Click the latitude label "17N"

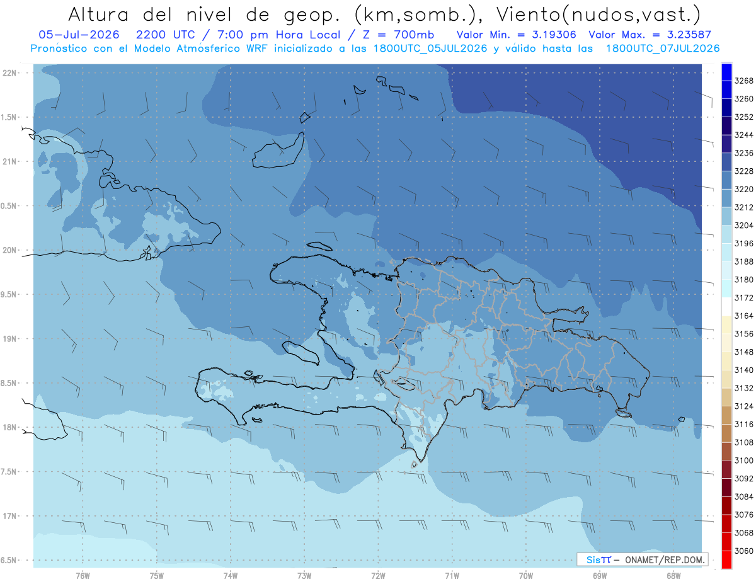point(9,516)
